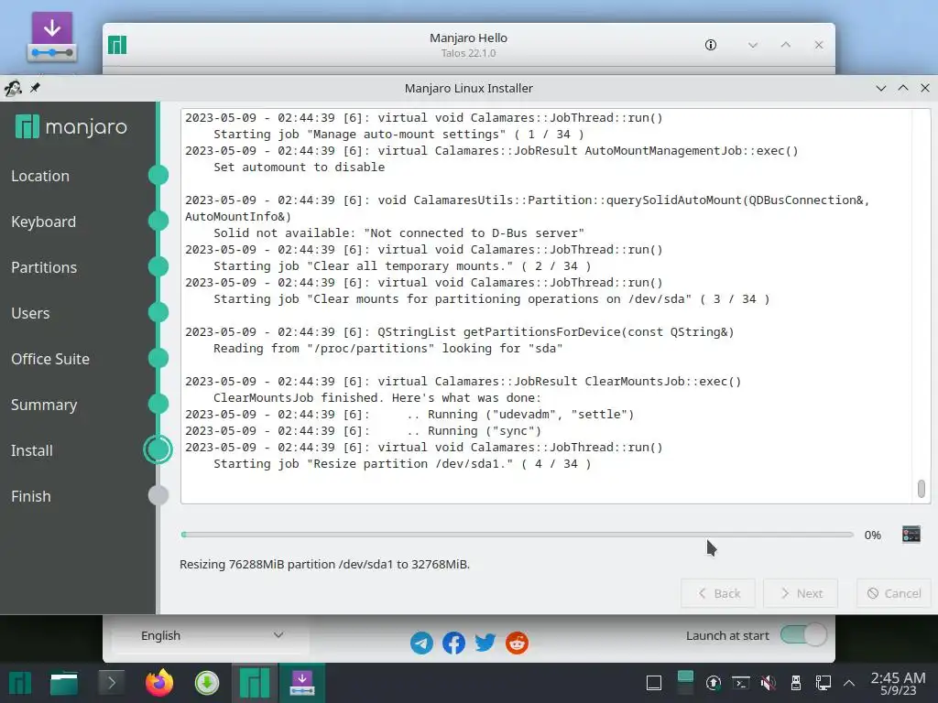Select the Office Suite step in sidebar
938x703 pixels.
[50, 359]
